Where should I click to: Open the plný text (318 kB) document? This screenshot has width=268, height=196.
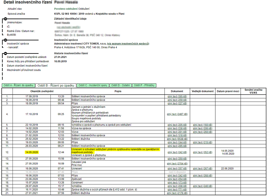point(177,135)
